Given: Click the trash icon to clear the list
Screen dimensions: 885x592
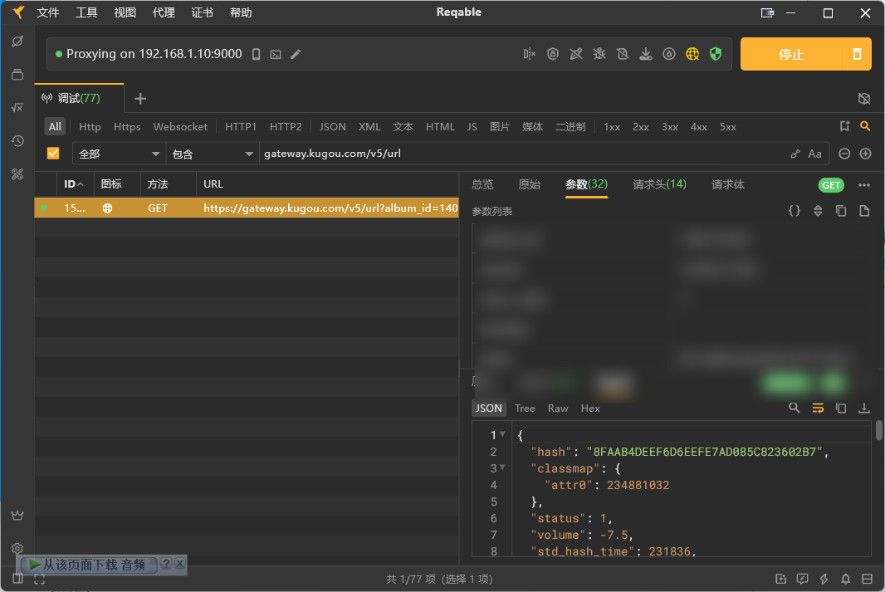Looking at the screenshot, I should point(857,55).
